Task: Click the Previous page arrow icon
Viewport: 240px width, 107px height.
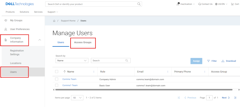Action: coord(185,98)
